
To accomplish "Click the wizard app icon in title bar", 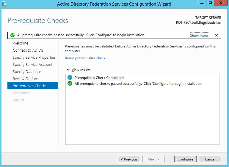I will point(4,4).
